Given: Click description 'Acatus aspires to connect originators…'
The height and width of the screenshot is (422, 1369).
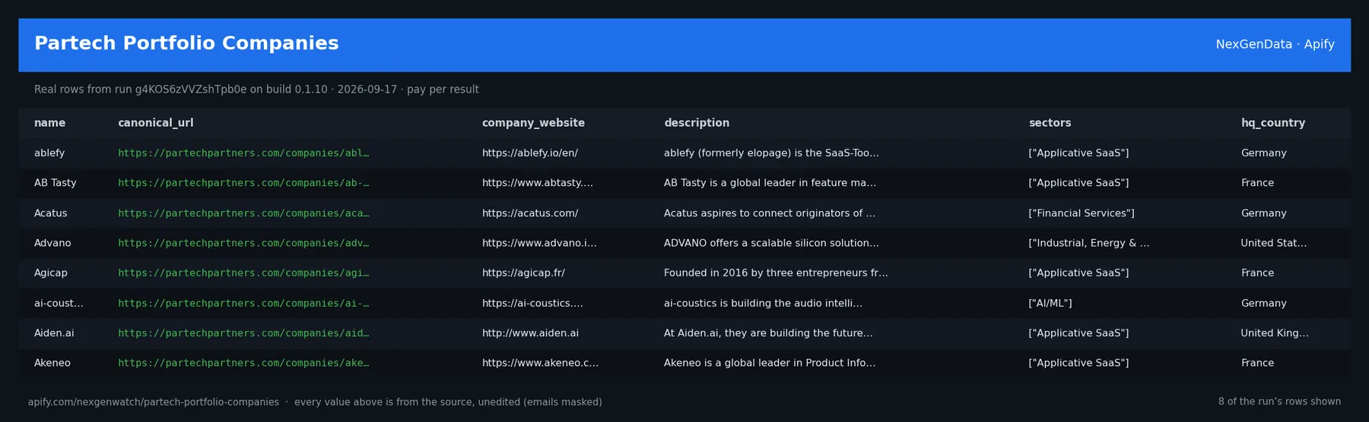Looking at the screenshot, I should (x=770, y=213).
